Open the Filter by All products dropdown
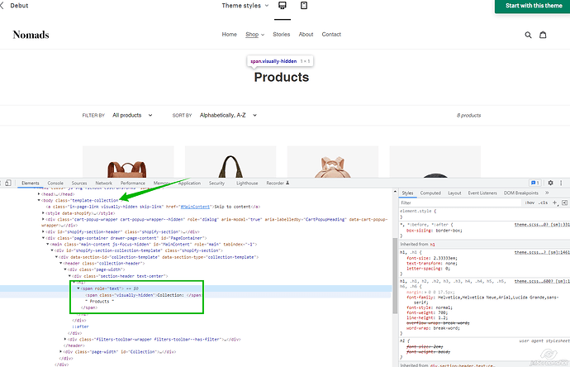570x367 pixels. 131,115
